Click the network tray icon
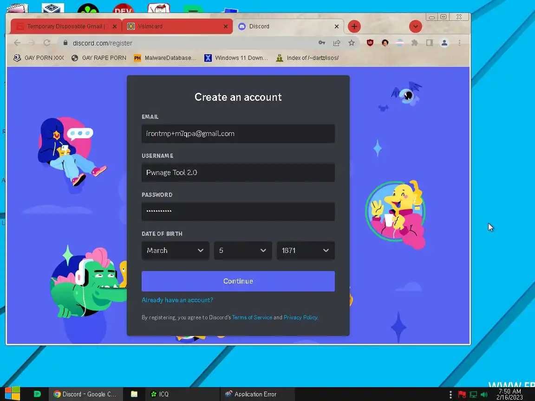The image size is (535, 401). pyautogui.click(x=473, y=395)
